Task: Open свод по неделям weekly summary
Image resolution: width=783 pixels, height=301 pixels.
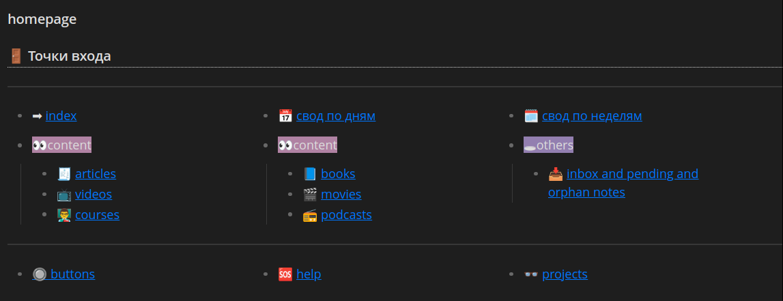Action: [592, 116]
